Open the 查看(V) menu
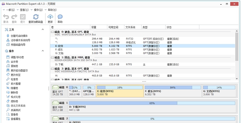 click(x=24, y=10)
